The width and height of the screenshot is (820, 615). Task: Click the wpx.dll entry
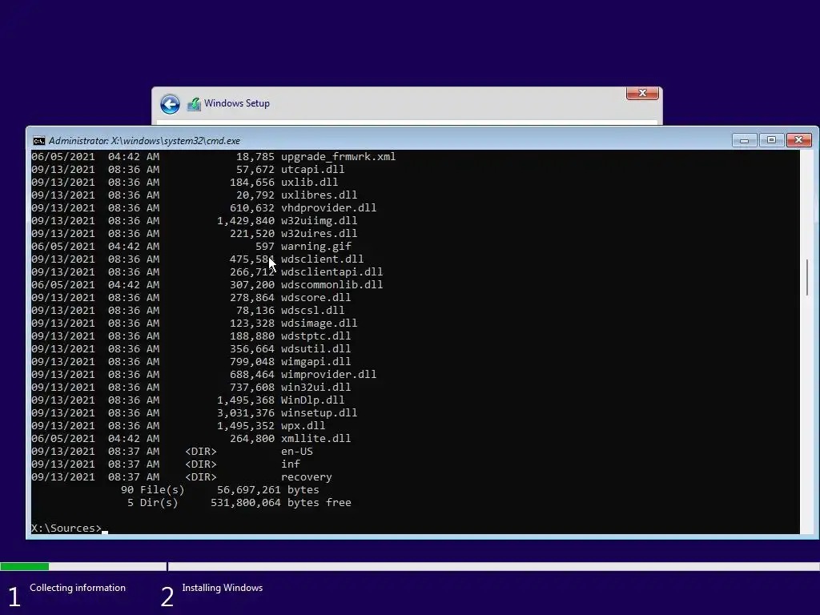[x=303, y=426]
